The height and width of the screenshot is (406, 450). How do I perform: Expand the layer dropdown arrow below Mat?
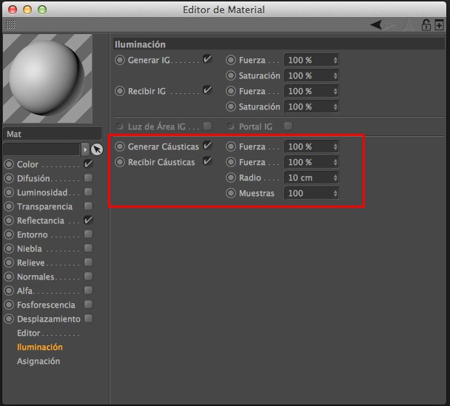click(84, 149)
